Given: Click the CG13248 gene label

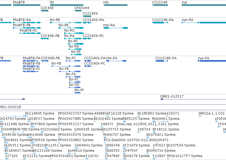Looking at the screenshot, I should [x=160, y=2].
